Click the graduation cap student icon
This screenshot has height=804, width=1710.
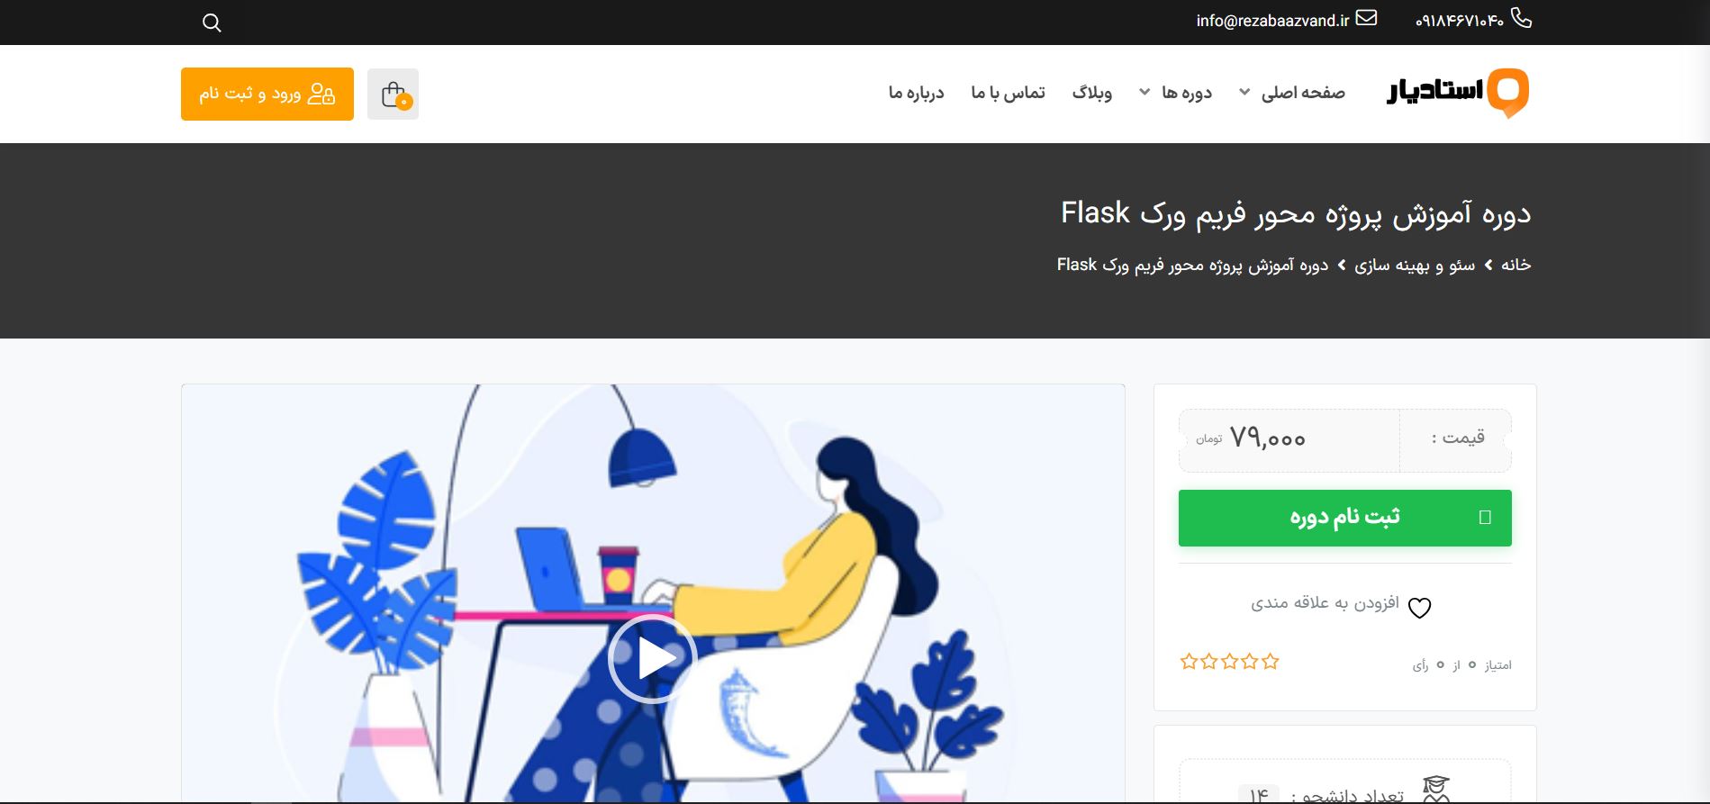(x=1436, y=789)
